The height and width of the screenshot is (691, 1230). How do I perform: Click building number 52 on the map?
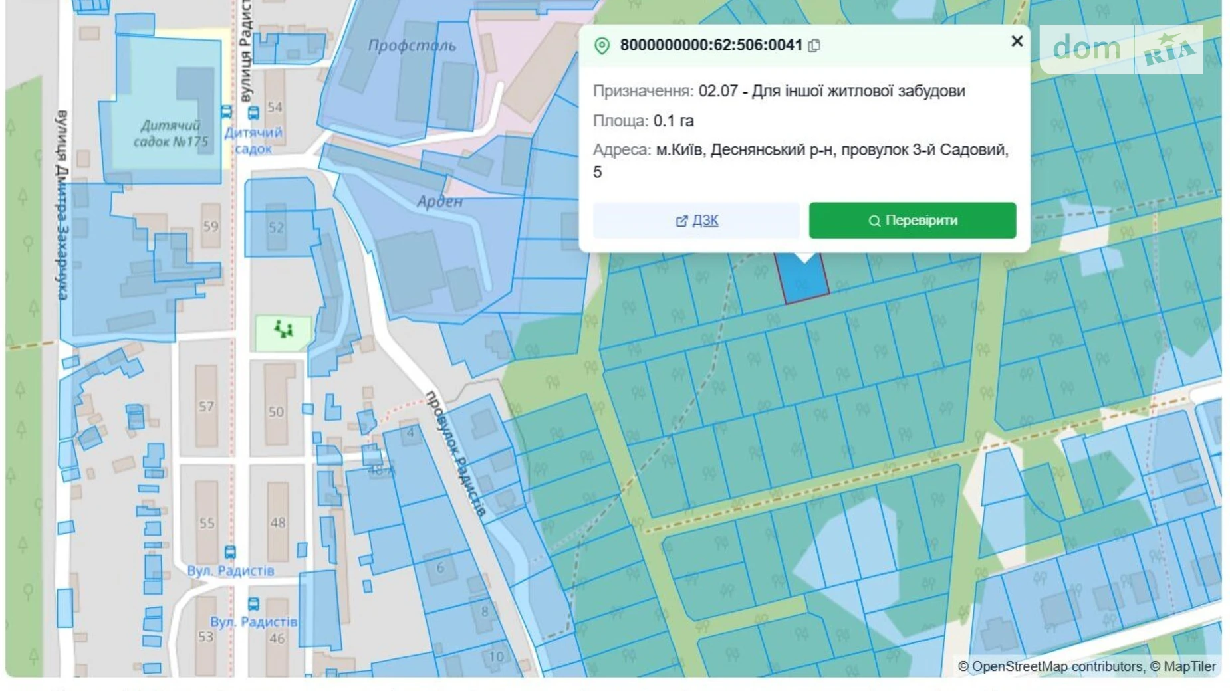pos(277,227)
